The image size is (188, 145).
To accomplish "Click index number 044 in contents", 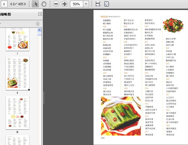I will (x=105, y=88).
